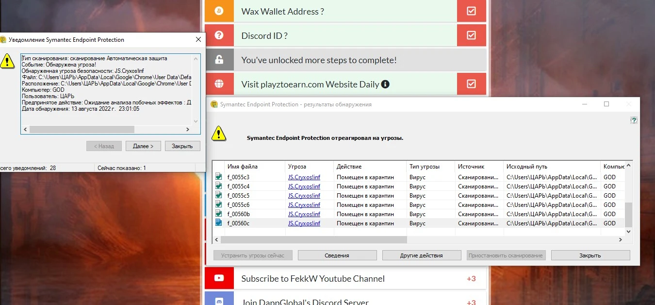Click file icon for f_0055c6 row
This screenshot has height=305, width=655.
click(x=219, y=204)
